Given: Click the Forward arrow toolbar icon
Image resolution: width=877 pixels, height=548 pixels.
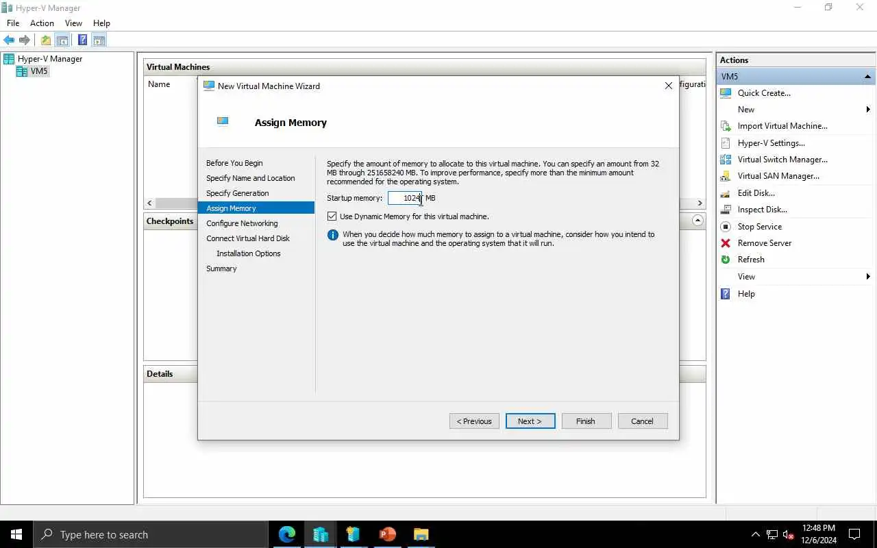Looking at the screenshot, I should [25, 40].
